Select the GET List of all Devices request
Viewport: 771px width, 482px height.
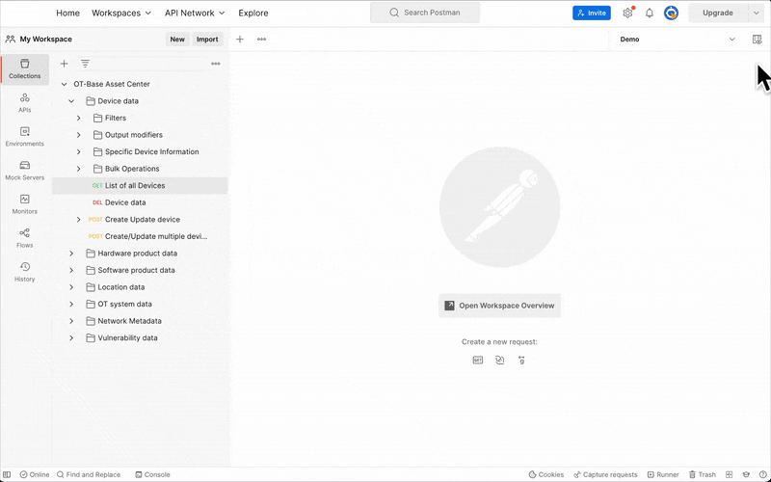coord(140,185)
